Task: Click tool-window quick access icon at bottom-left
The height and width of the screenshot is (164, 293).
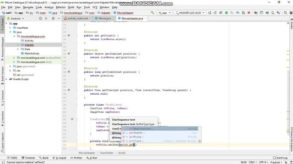Action: point(3,162)
